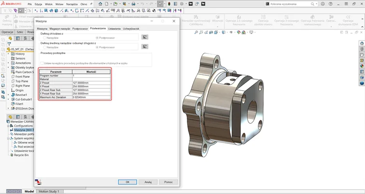The height and width of the screenshot is (194, 365).
Task: Switch to the Ustawienie tab in the Maszyna dialog
Action: click(114, 28)
